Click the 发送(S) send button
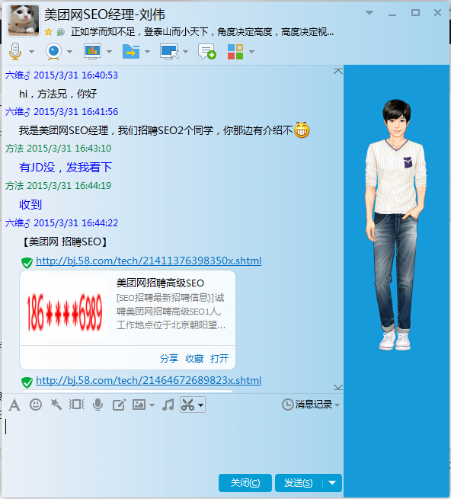 tap(298, 483)
